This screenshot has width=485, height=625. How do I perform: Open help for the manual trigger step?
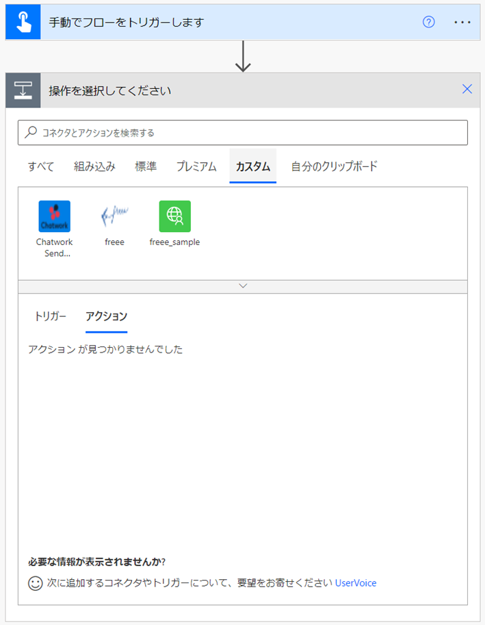point(428,22)
